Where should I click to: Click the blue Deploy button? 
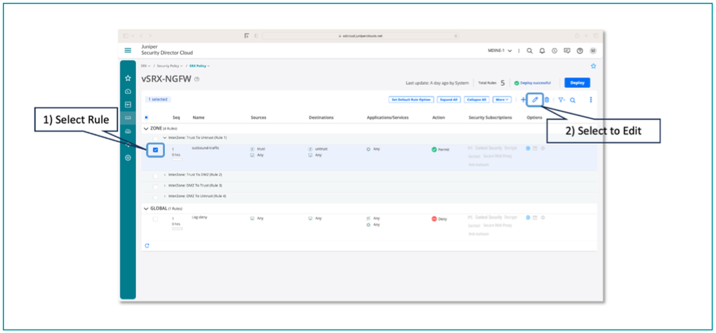tap(577, 83)
